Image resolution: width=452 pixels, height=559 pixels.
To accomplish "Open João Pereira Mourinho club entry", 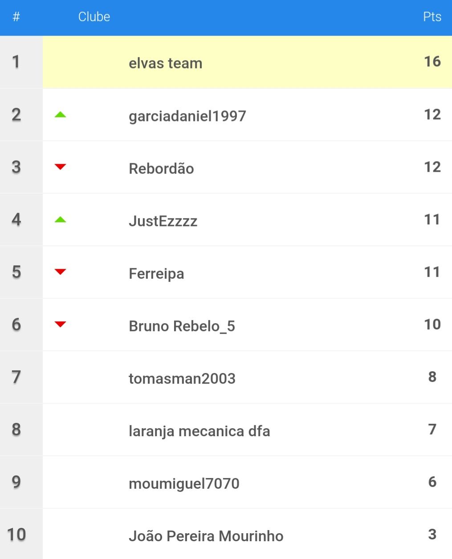I will [x=206, y=536].
